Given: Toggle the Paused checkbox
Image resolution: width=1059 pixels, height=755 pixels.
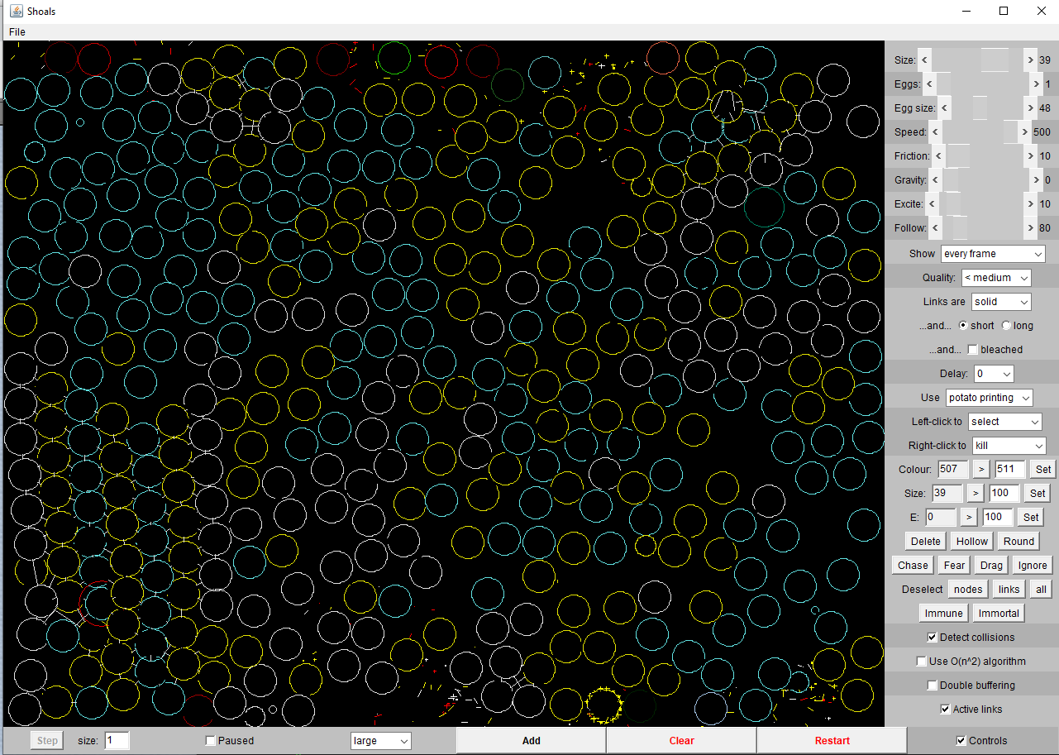Looking at the screenshot, I should [x=211, y=741].
